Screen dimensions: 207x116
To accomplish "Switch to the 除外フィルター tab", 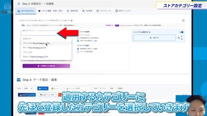I will [x=124, y=11].
